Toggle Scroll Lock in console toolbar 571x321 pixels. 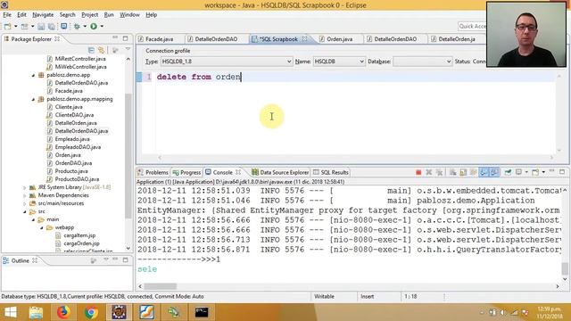point(463,172)
